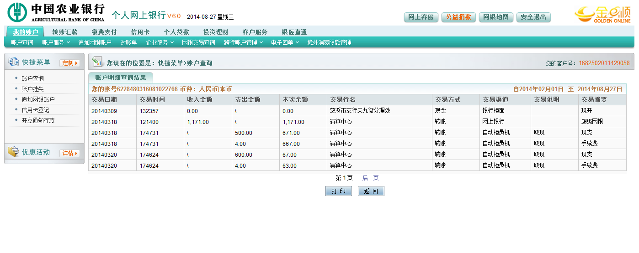Screen dimensions: 639x253
Task: Switch to the 转账汇款 tab
Action: click(65, 32)
